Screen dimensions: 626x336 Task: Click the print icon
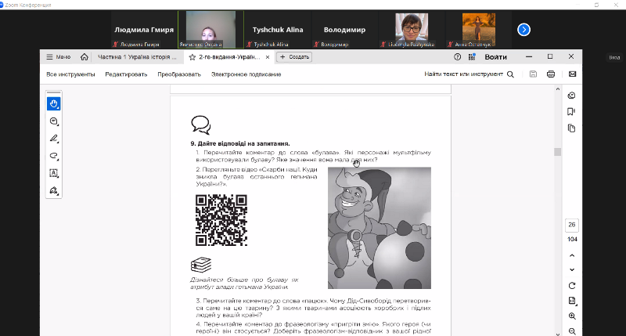[x=551, y=74]
